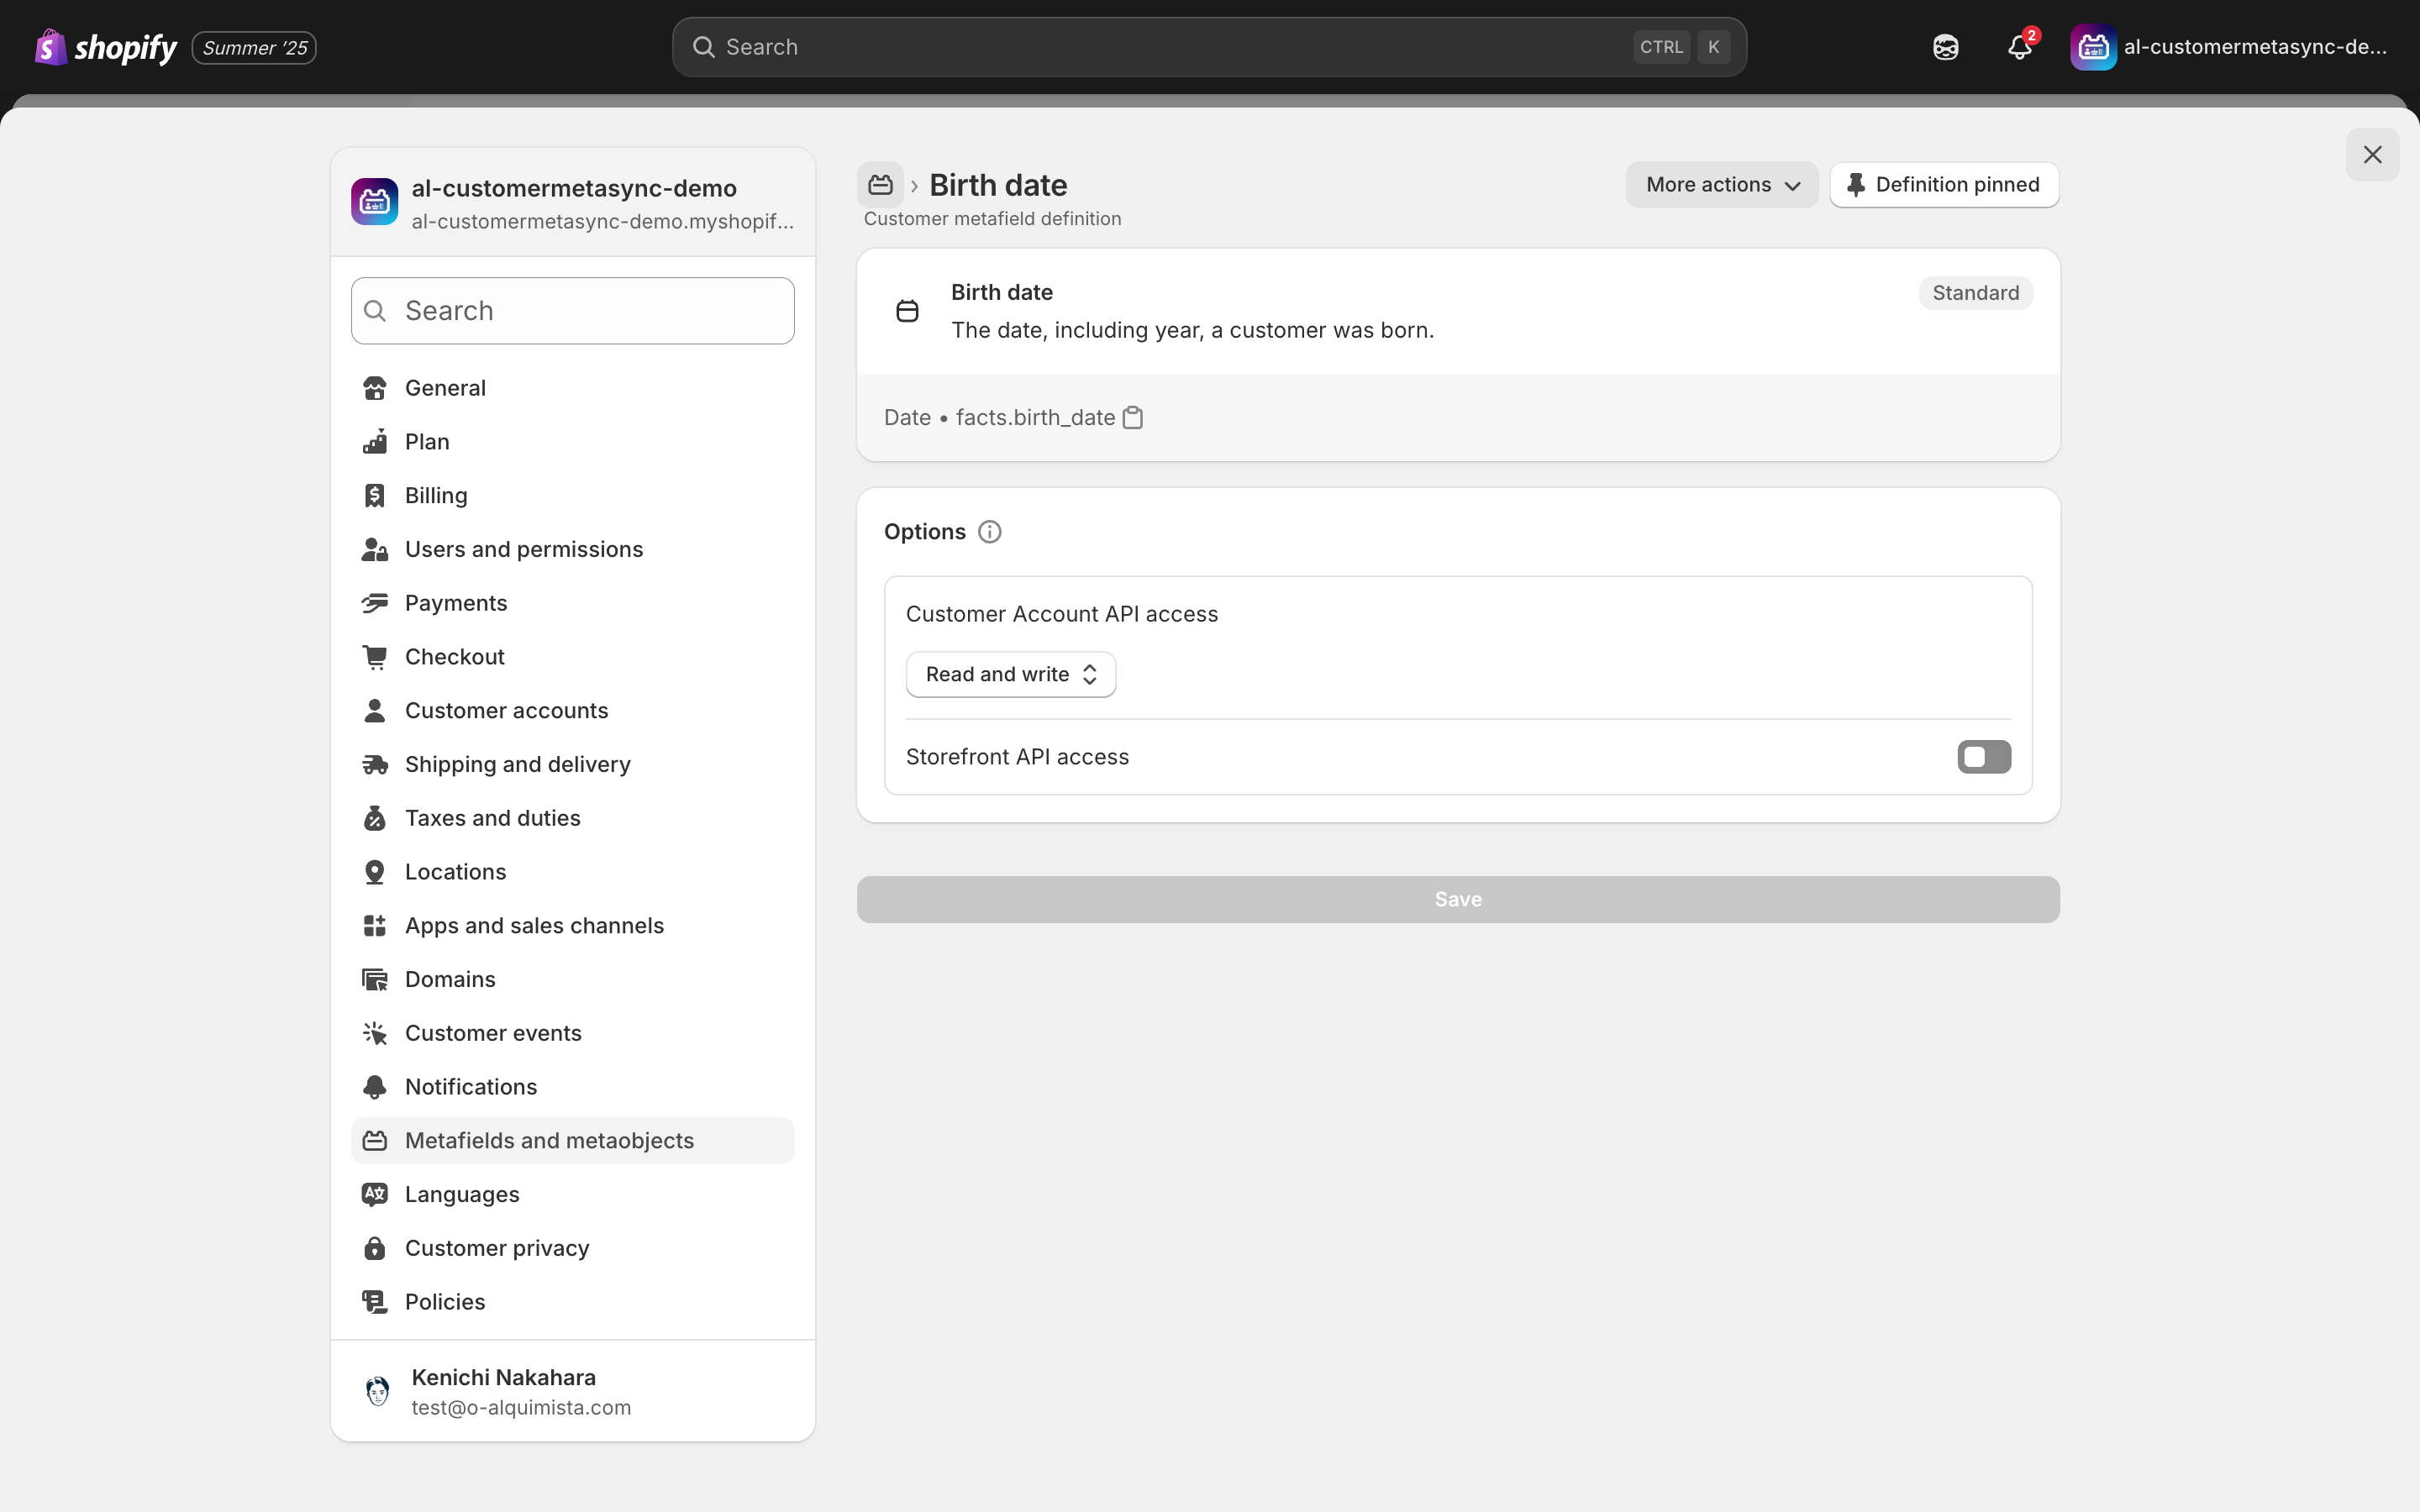Image resolution: width=2420 pixels, height=1512 pixels.
Task: Click the Policies icon
Action: pos(375,1302)
